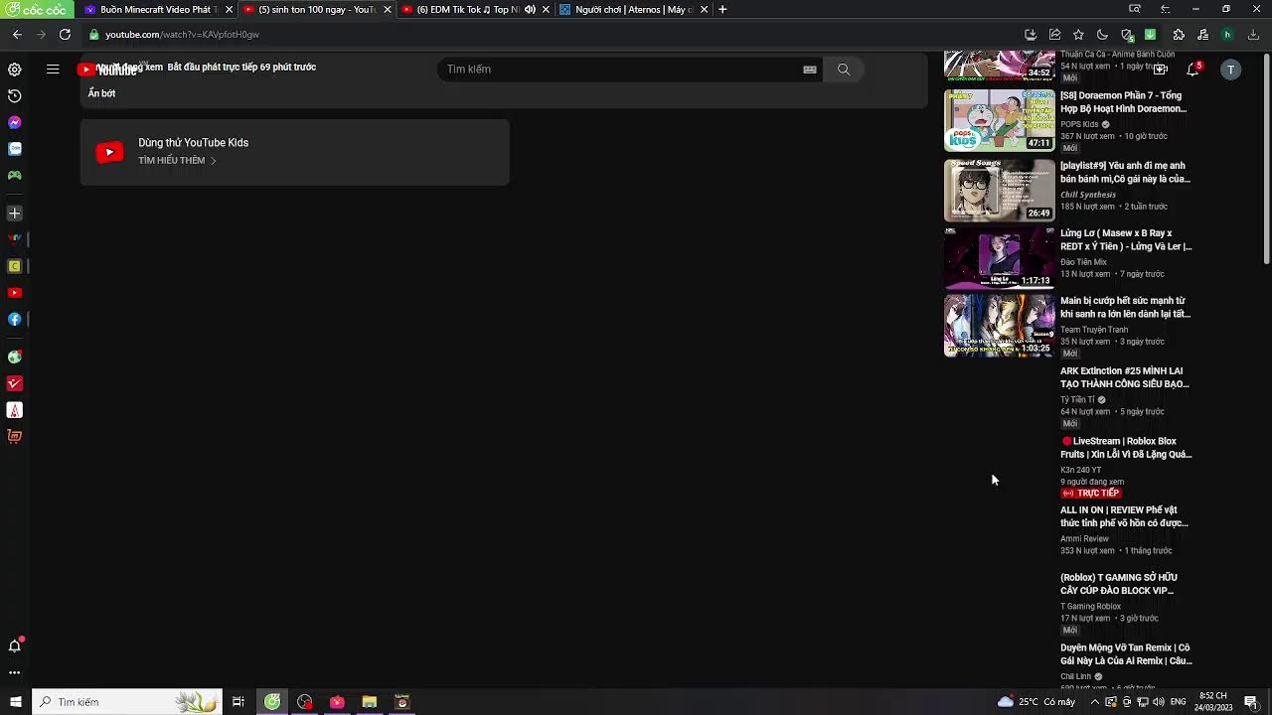Click the install app icon in address bar
The image size is (1272, 715).
click(x=1031, y=35)
